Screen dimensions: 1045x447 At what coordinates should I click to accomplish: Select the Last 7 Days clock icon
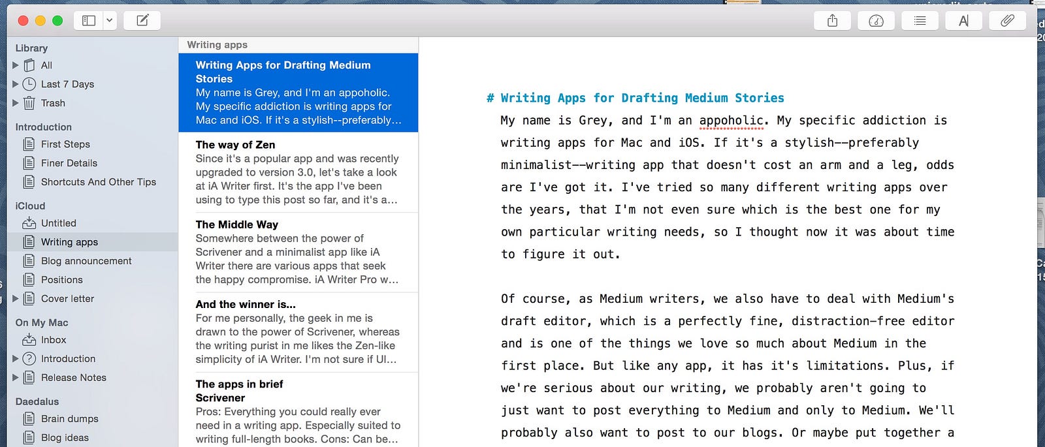coord(29,84)
